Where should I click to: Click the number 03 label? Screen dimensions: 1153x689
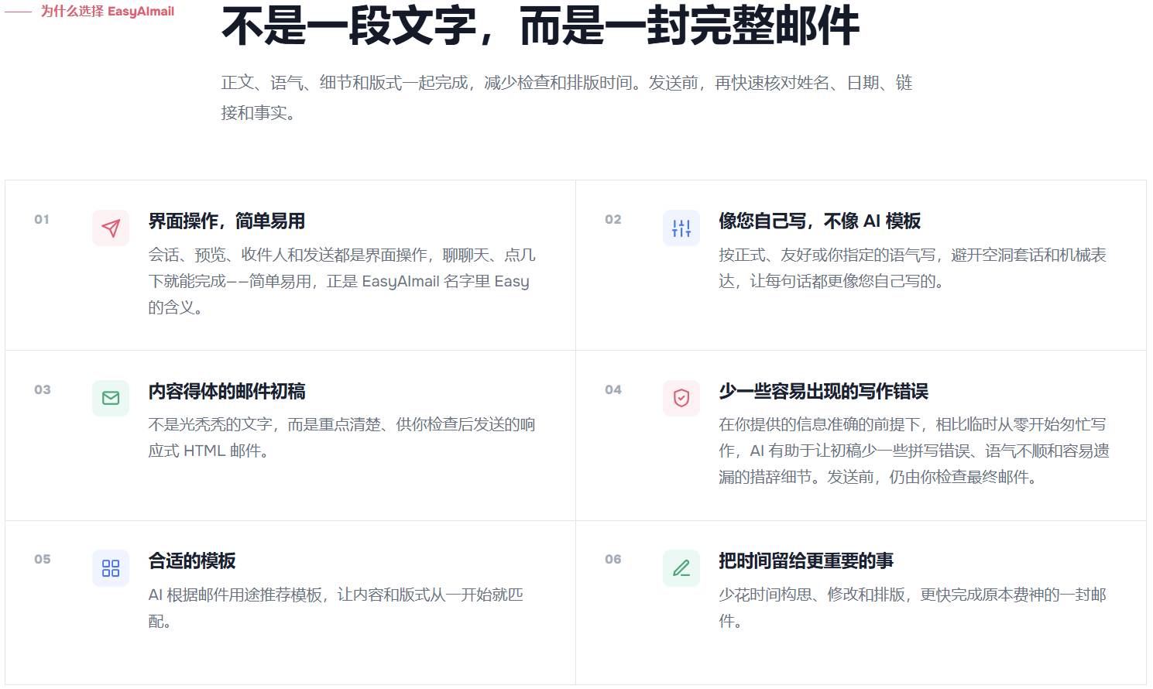42,390
